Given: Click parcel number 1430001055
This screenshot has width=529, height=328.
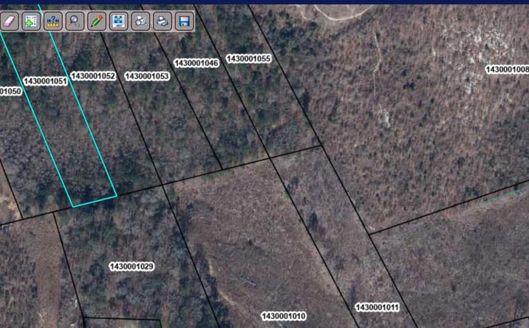Looking at the screenshot, I should click(x=249, y=58).
